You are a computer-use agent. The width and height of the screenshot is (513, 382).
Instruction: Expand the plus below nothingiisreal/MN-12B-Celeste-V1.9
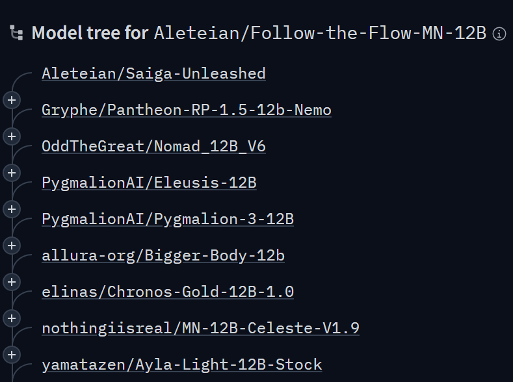click(x=12, y=355)
